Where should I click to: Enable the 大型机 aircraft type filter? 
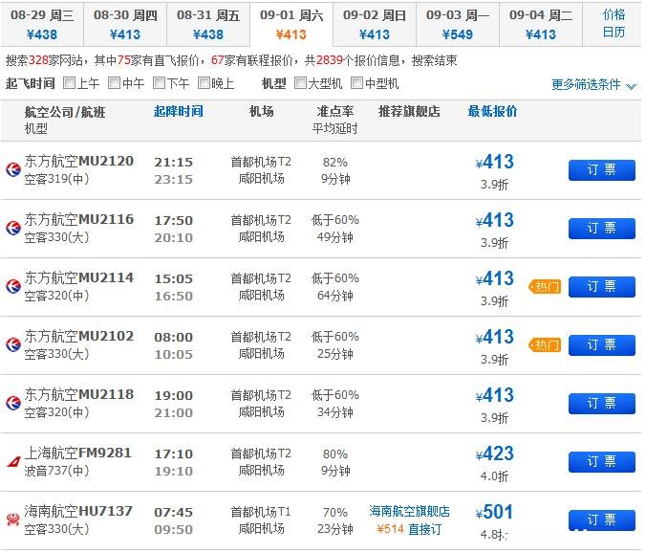300,83
